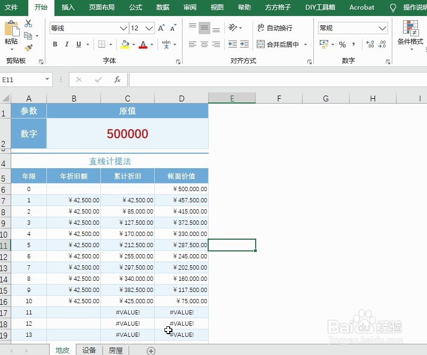Open number format dialog launcher
The width and height of the screenshot is (427, 355).
(x=388, y=62)
